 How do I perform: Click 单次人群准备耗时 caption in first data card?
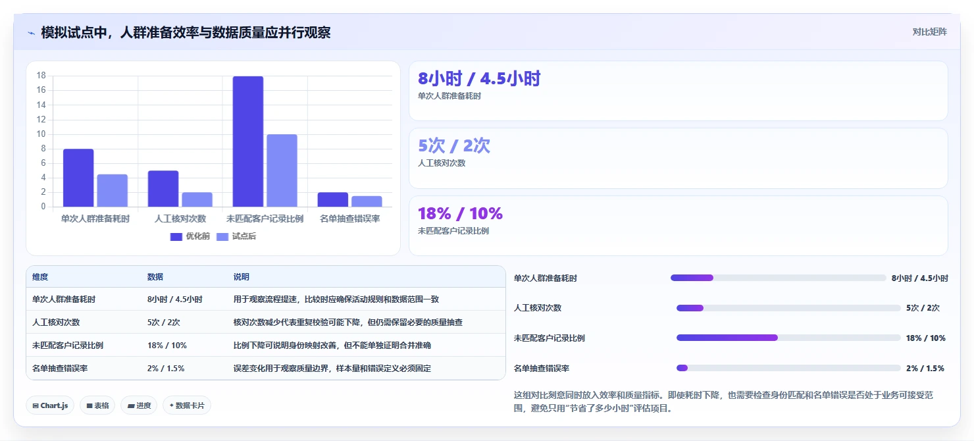coord(449,96)
